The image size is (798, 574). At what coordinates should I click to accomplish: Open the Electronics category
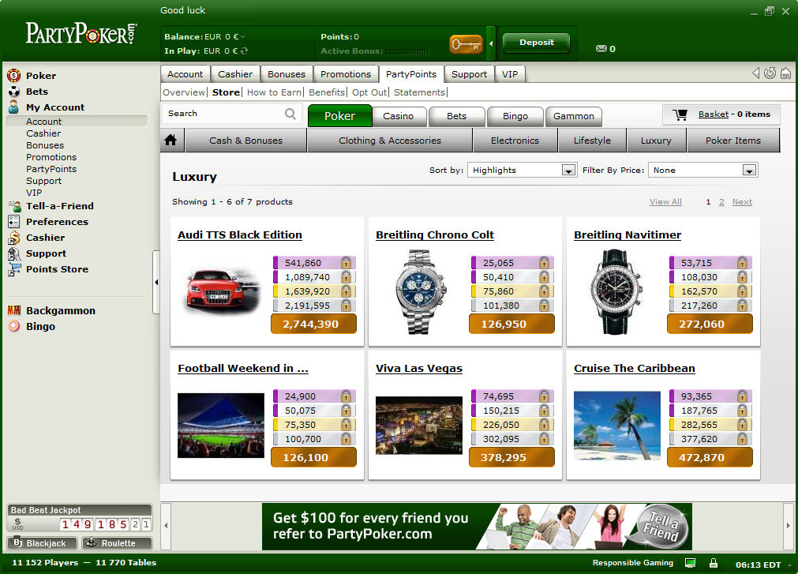[x=515, y=141]
